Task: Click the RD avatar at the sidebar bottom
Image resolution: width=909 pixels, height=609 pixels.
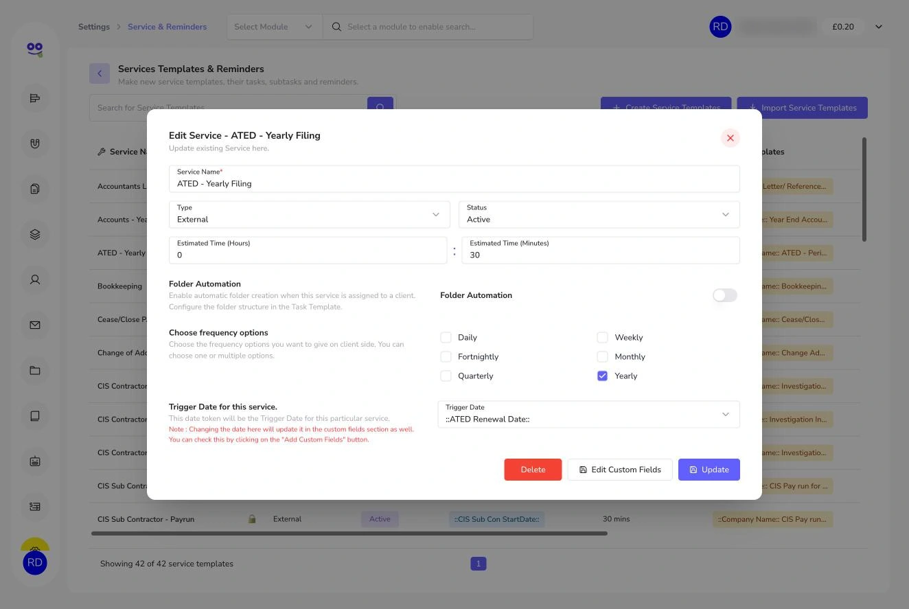Action: point(35,562)
